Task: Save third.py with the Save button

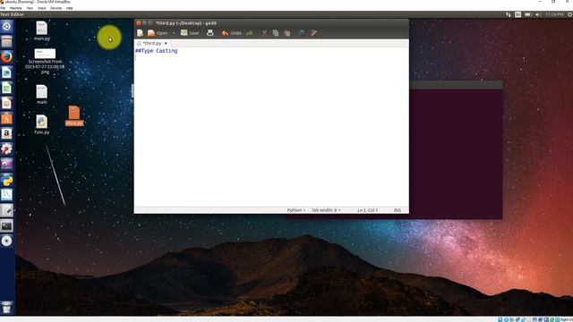Action: tap(190, 33)
